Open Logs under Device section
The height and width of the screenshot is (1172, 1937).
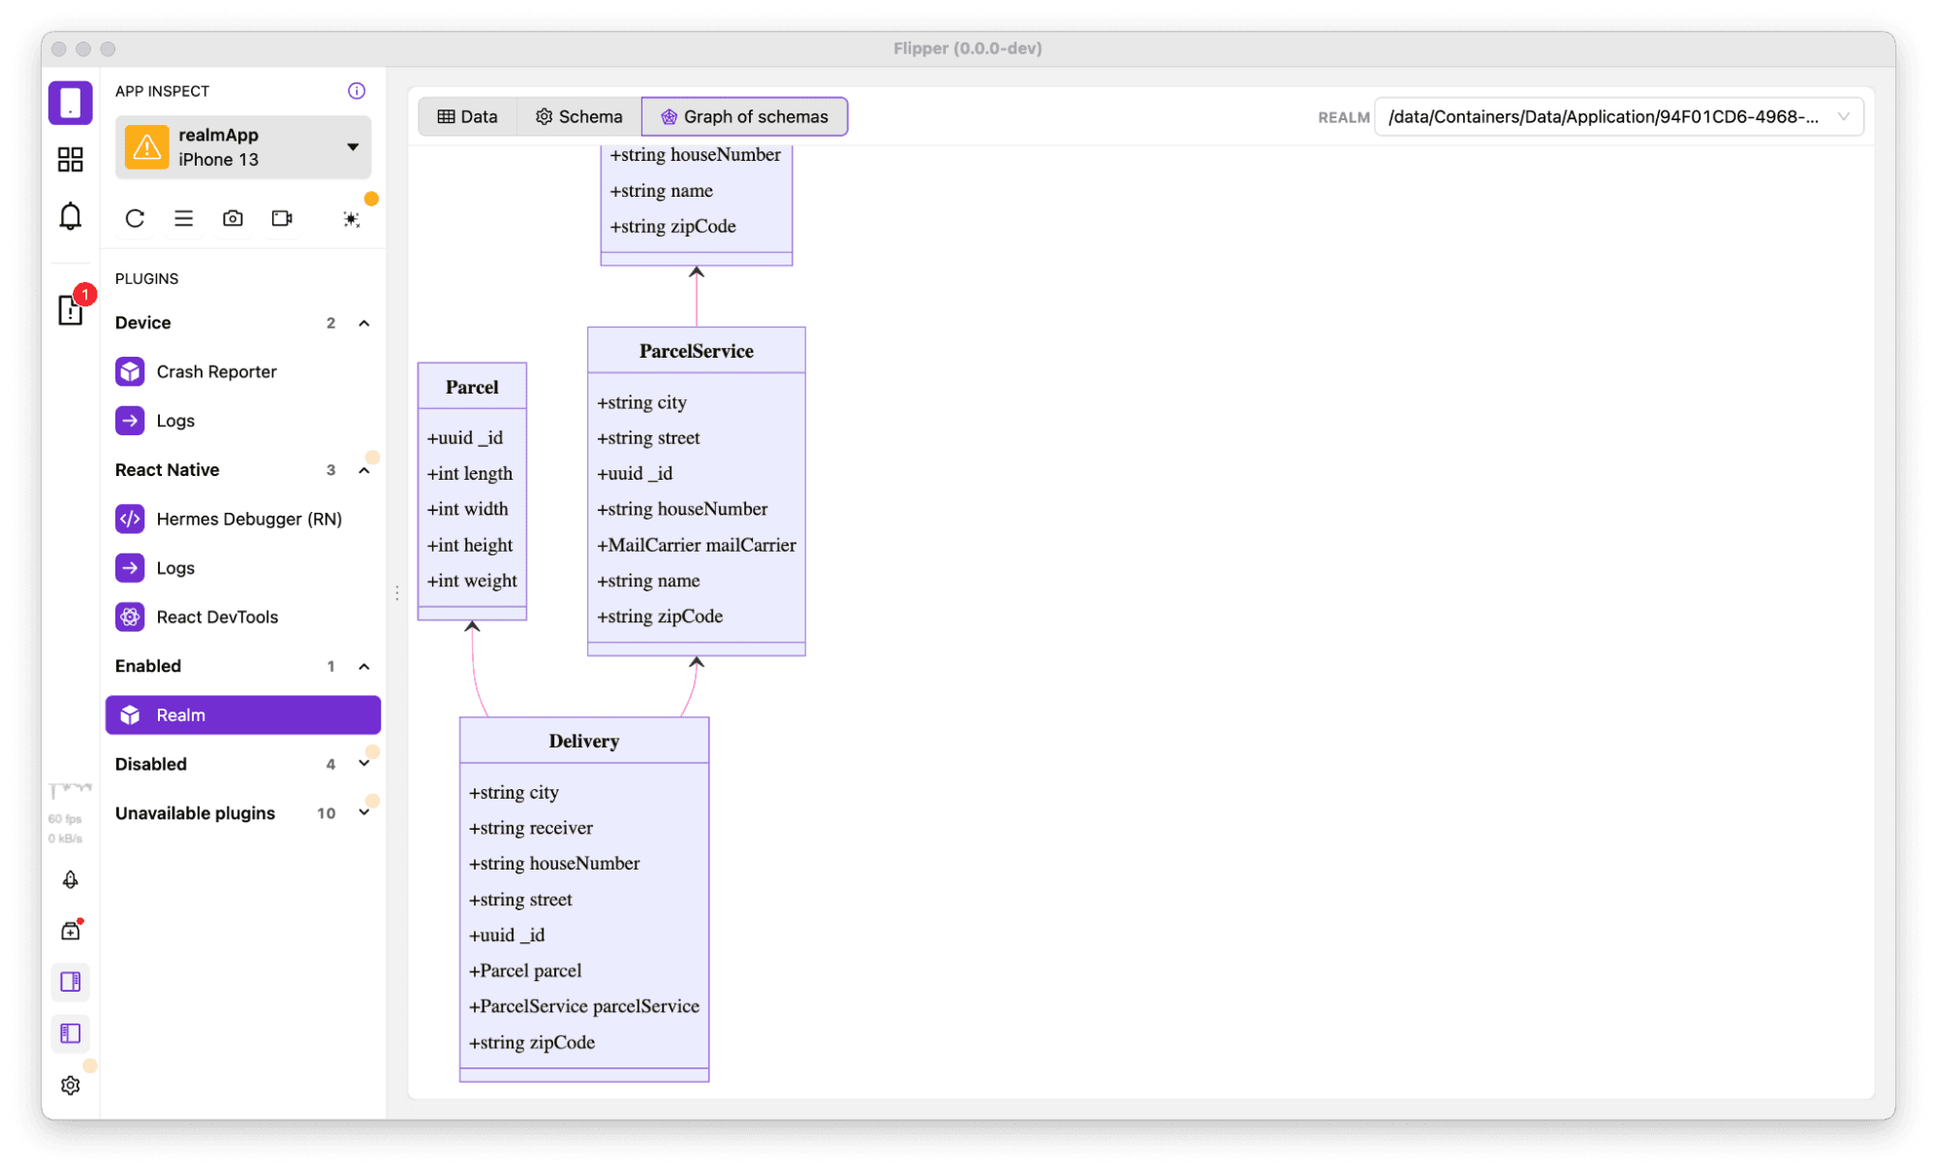click(242, 421)
